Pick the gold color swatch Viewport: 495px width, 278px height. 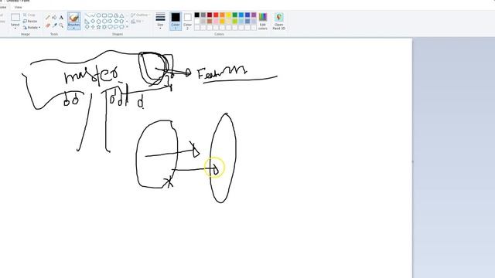tap(222, 21)
